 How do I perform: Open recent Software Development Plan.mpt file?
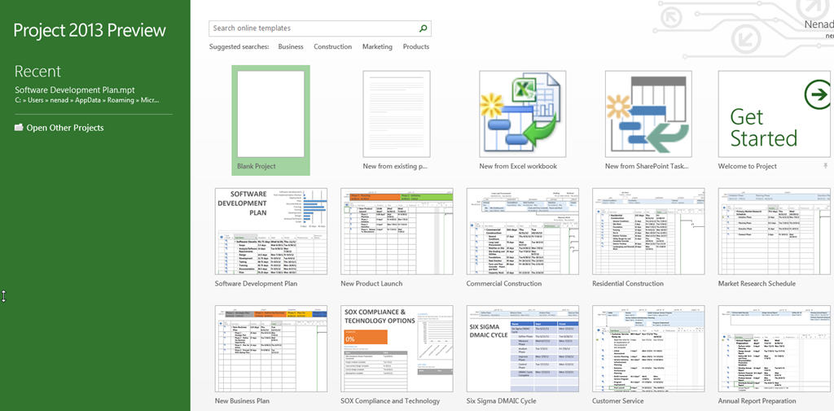click(75, 90)
